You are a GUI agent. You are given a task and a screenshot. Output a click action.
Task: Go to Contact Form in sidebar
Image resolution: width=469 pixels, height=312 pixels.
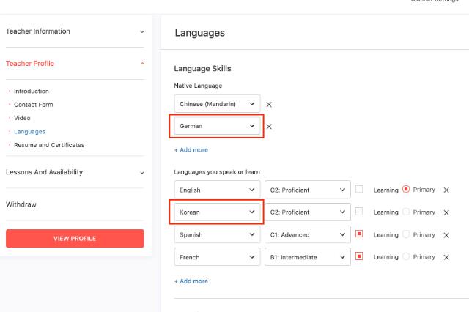click(x=33, y=105)
